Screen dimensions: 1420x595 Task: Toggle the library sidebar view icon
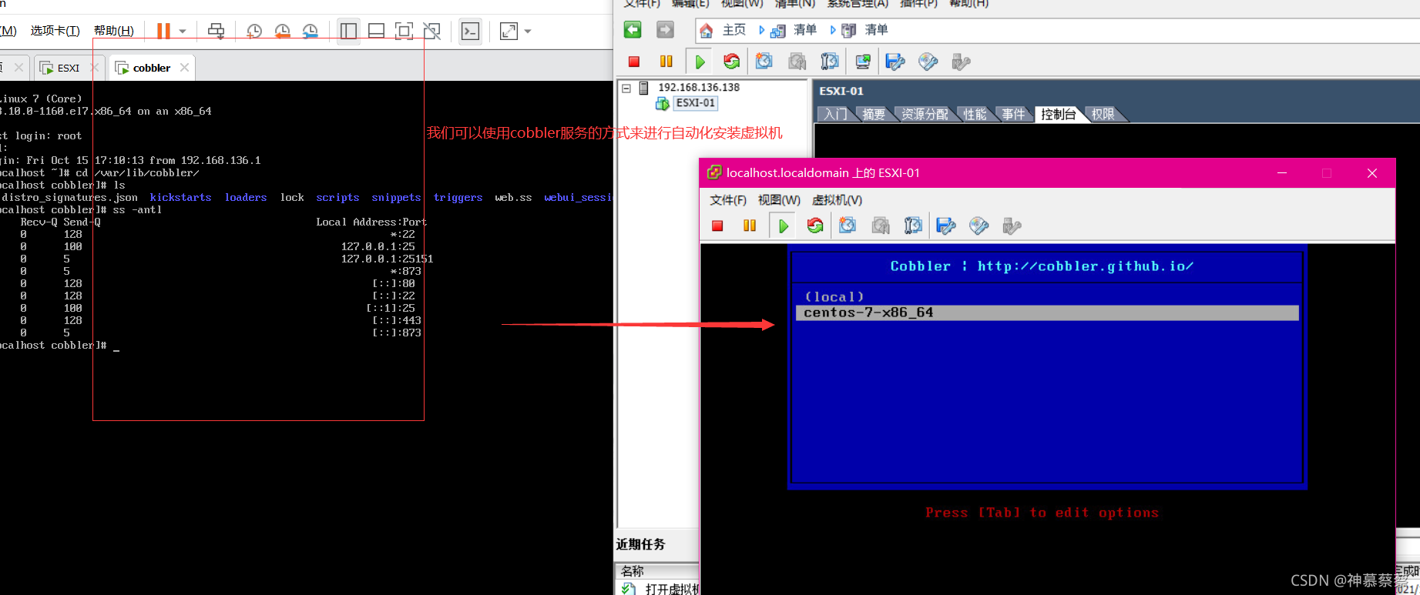[348, 31]
